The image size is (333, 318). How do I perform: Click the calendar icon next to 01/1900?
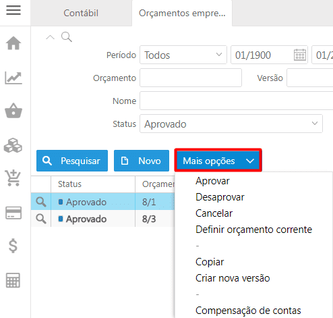(300, 55)
